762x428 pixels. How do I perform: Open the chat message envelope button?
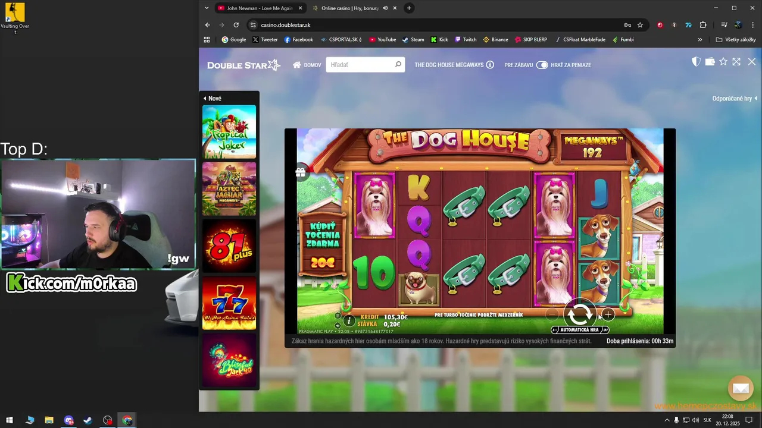point(741,388)
